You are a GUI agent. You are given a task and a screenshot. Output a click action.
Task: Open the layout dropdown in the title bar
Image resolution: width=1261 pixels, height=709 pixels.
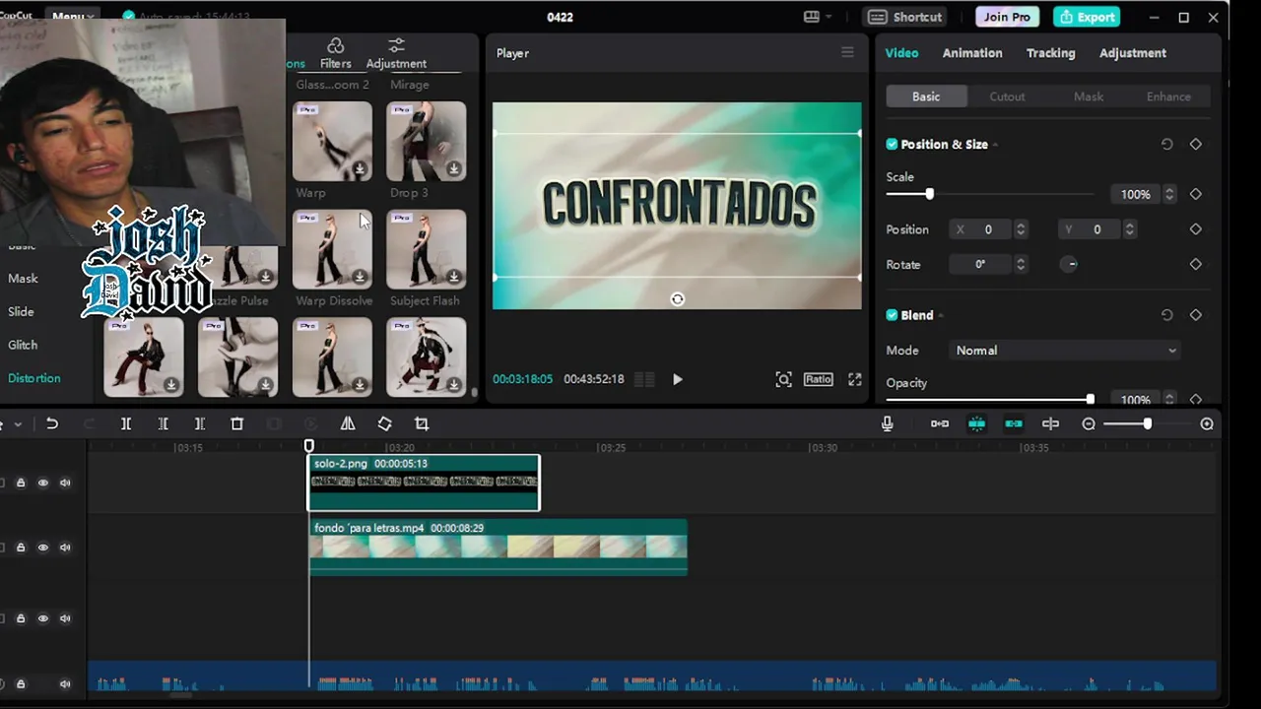click(818, 17)
